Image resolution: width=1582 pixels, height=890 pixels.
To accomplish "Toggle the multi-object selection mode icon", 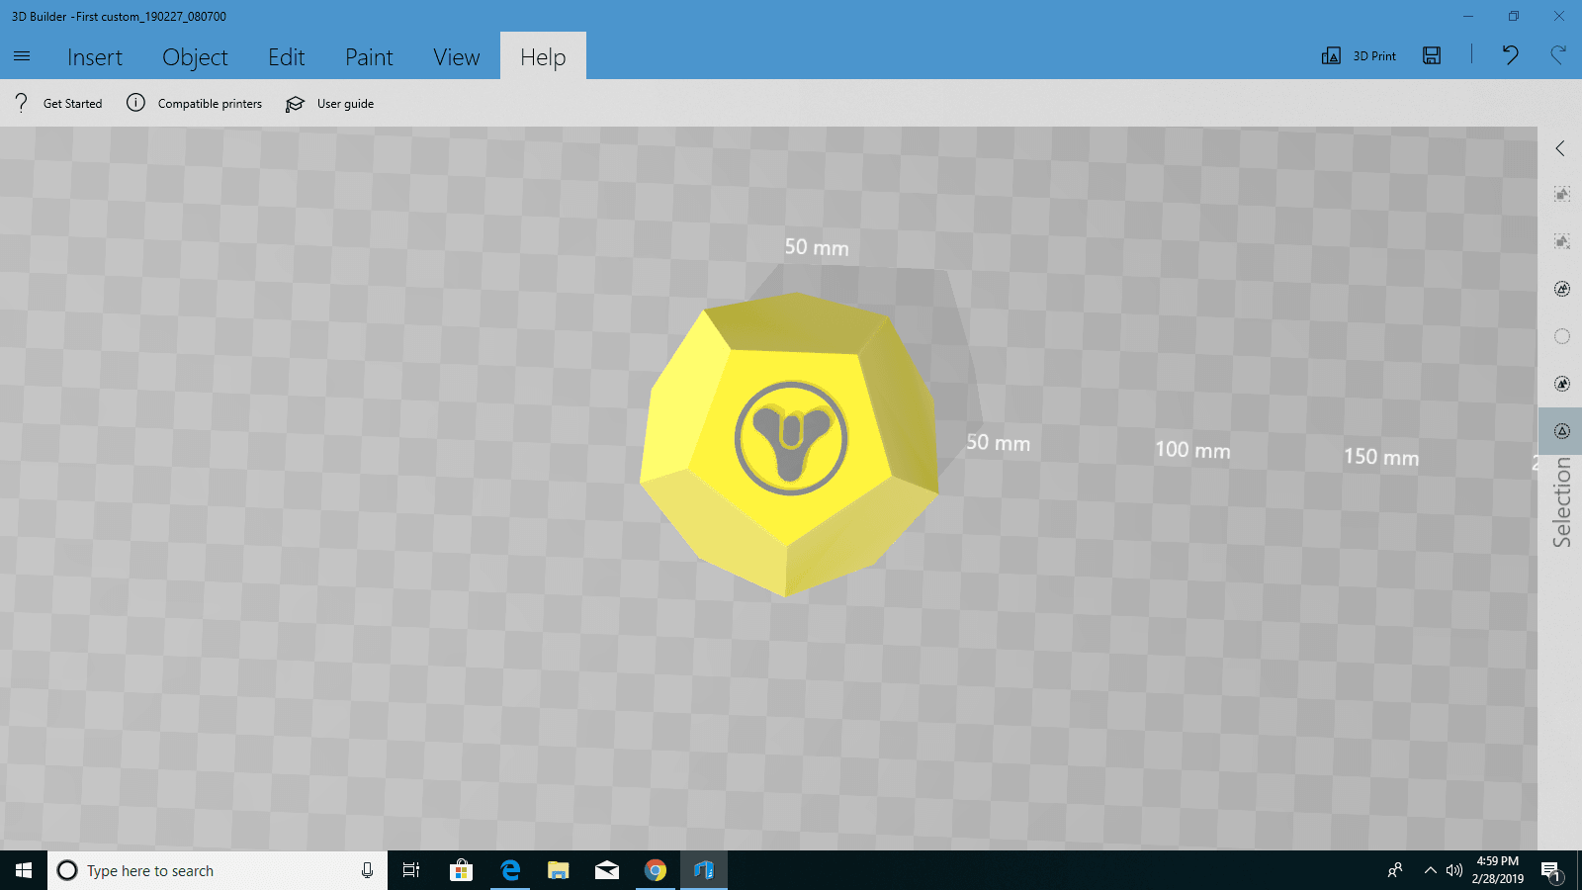I will click(x=1561, y=384).
